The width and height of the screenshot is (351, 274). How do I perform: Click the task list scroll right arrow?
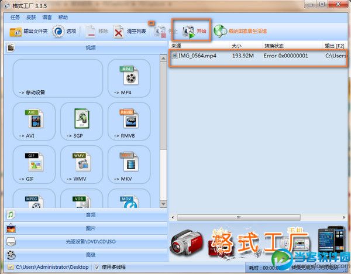[344, 217]
